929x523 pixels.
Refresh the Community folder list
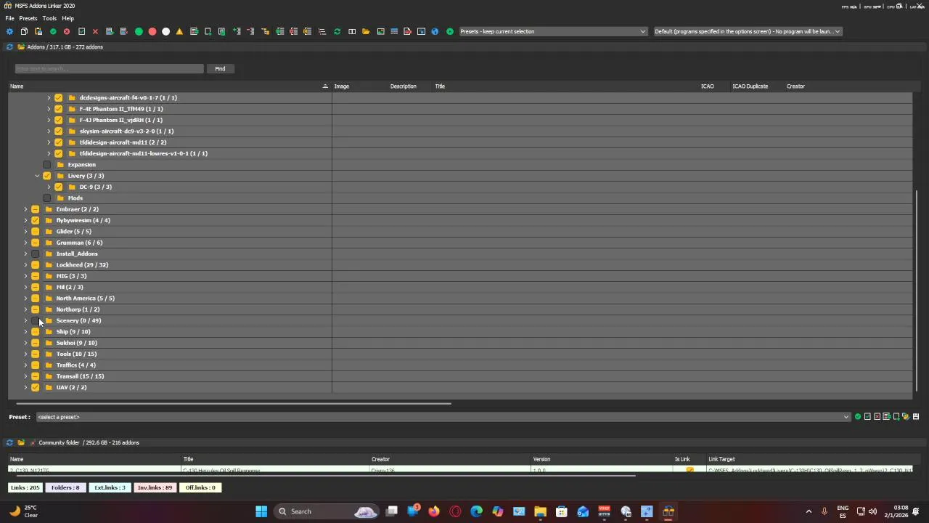click(9, 442)
